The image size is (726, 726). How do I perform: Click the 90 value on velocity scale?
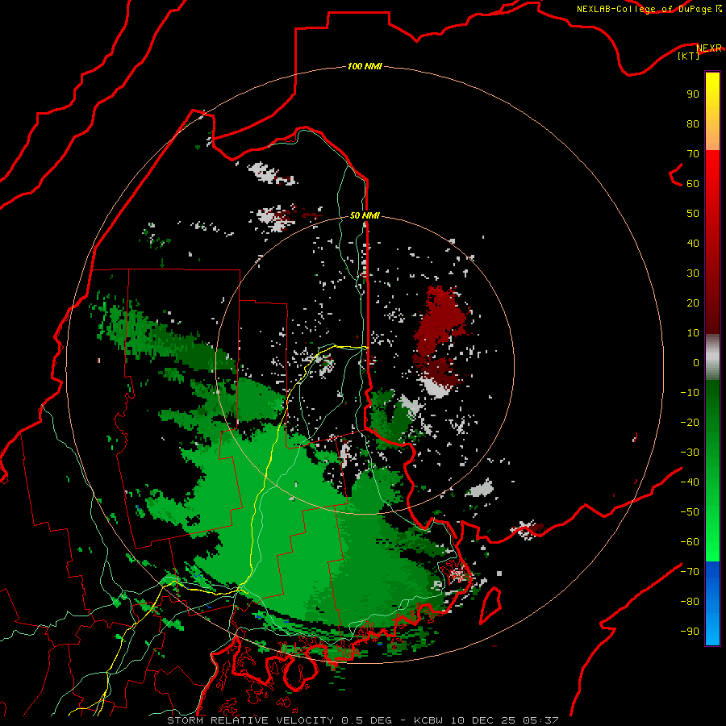pyautogui.click(x=693, y=94)
